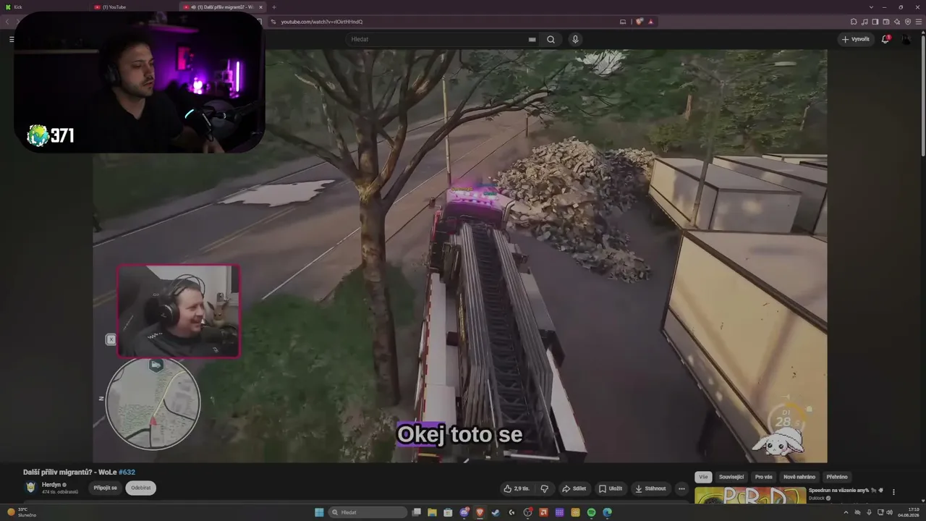926x521 pixels.
Task: Open Steam from the taskbar
Action: click(x=496, y=512)
